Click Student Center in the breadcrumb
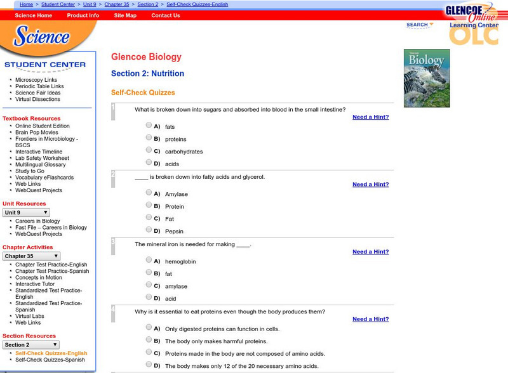 tap(57, 4)
